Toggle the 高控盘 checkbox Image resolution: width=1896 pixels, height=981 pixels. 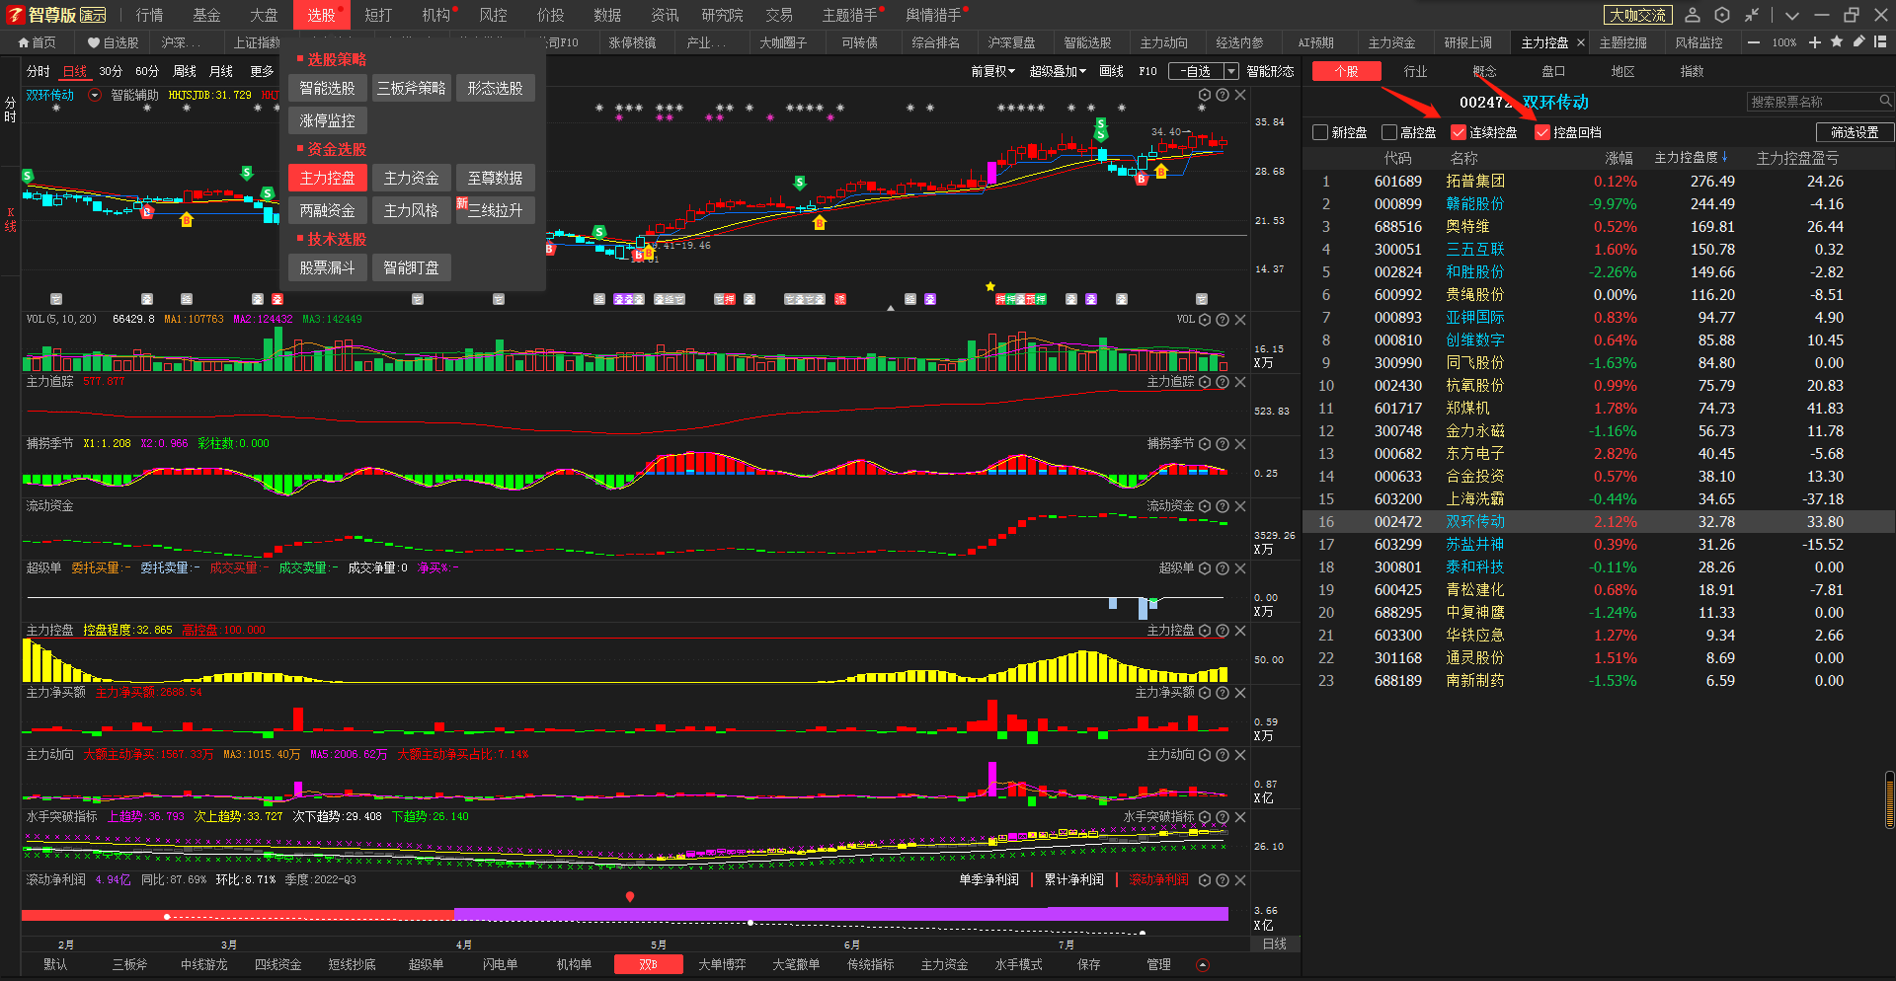(1389, 132)
